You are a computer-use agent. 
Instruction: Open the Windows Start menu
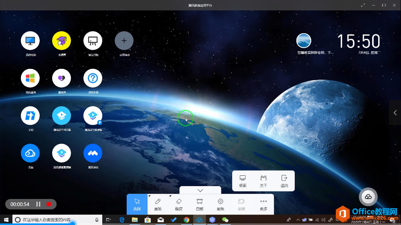[6, 220]
